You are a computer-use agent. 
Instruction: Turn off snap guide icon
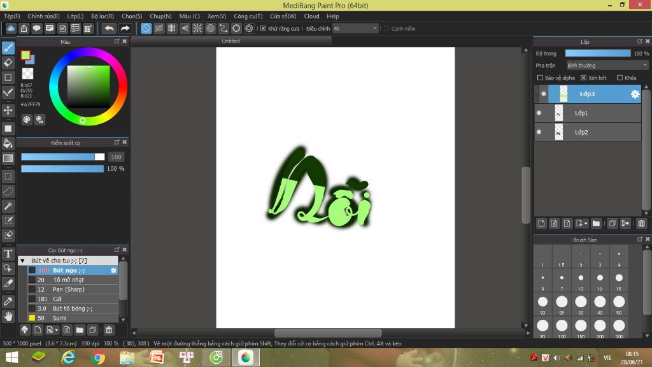pos(146,28)
